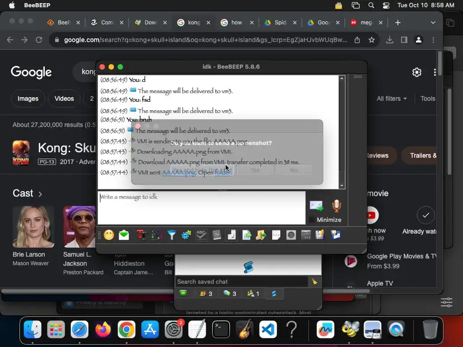The height and width of the screenshot is (347, 463).
Task: Focus the Search saved chat field
Action: coord(241,282)
